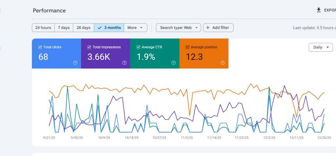Click help icon on Average position card
This screenshot has width=336, height=156.
click(x=223, y=63)
